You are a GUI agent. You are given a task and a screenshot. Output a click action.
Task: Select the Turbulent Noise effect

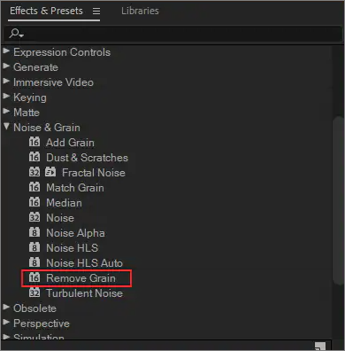pyautogui.click(x=84, y=293)
